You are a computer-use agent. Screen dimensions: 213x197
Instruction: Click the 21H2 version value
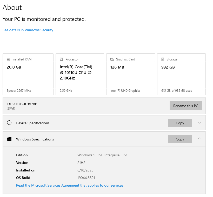coord(81,163)
